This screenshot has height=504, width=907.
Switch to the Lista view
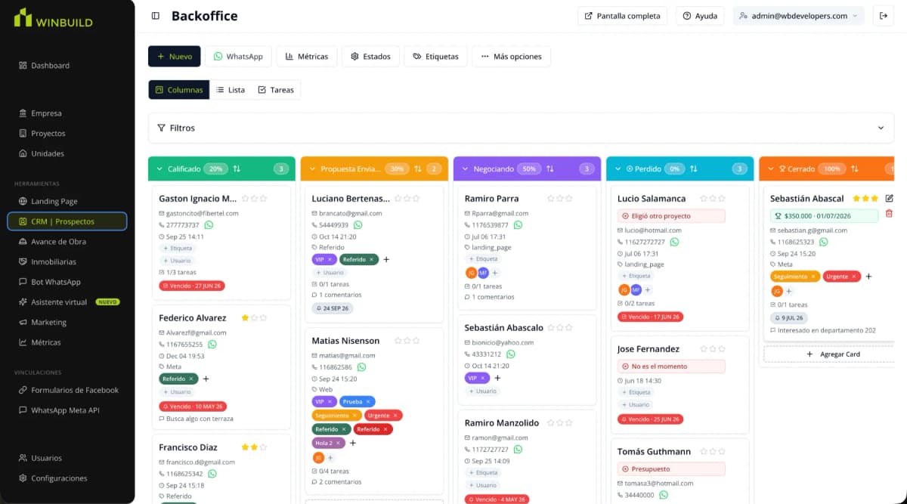231,90
